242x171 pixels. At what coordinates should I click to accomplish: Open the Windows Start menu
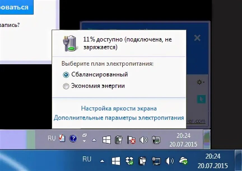coord(106,139)
